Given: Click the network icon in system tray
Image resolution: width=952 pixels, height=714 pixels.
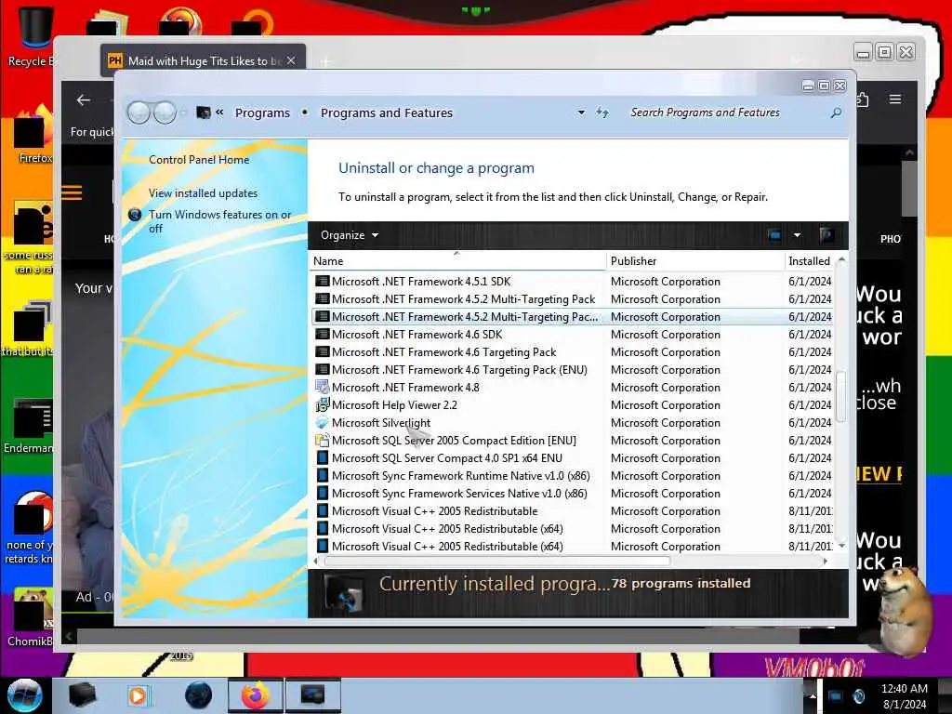Looking at the screenshot, I should click(836, 696).
